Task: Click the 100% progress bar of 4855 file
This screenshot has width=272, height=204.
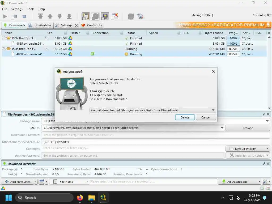Action: click(233, 44)
